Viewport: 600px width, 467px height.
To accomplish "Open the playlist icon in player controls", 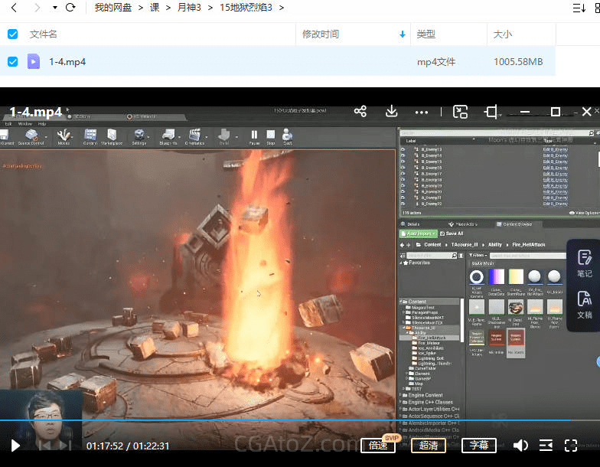I will [x=546, y=446].
